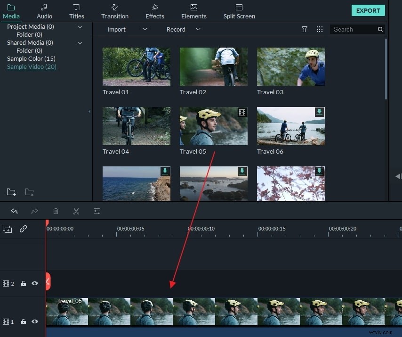Open the Sample Video category
402x337 pixels.
(32, 66)
